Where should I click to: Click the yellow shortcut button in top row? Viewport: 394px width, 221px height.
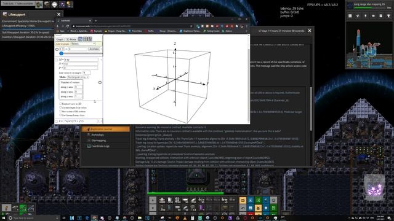pos(243,200)
